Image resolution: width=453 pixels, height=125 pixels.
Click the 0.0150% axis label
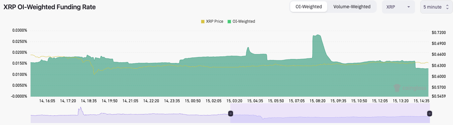(x=20, y=63)
